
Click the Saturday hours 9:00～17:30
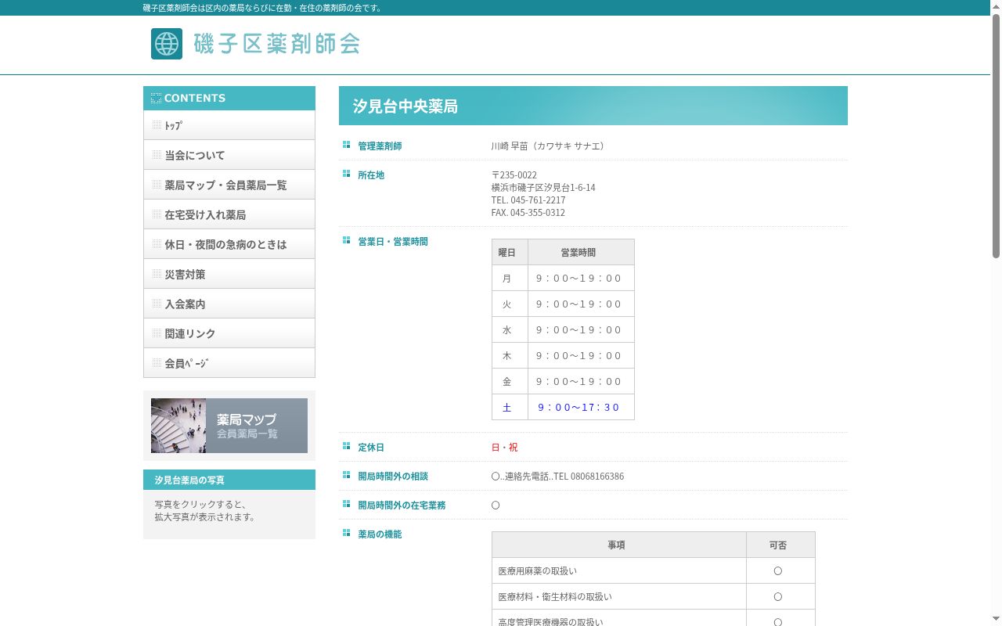(x=578, y=407)
